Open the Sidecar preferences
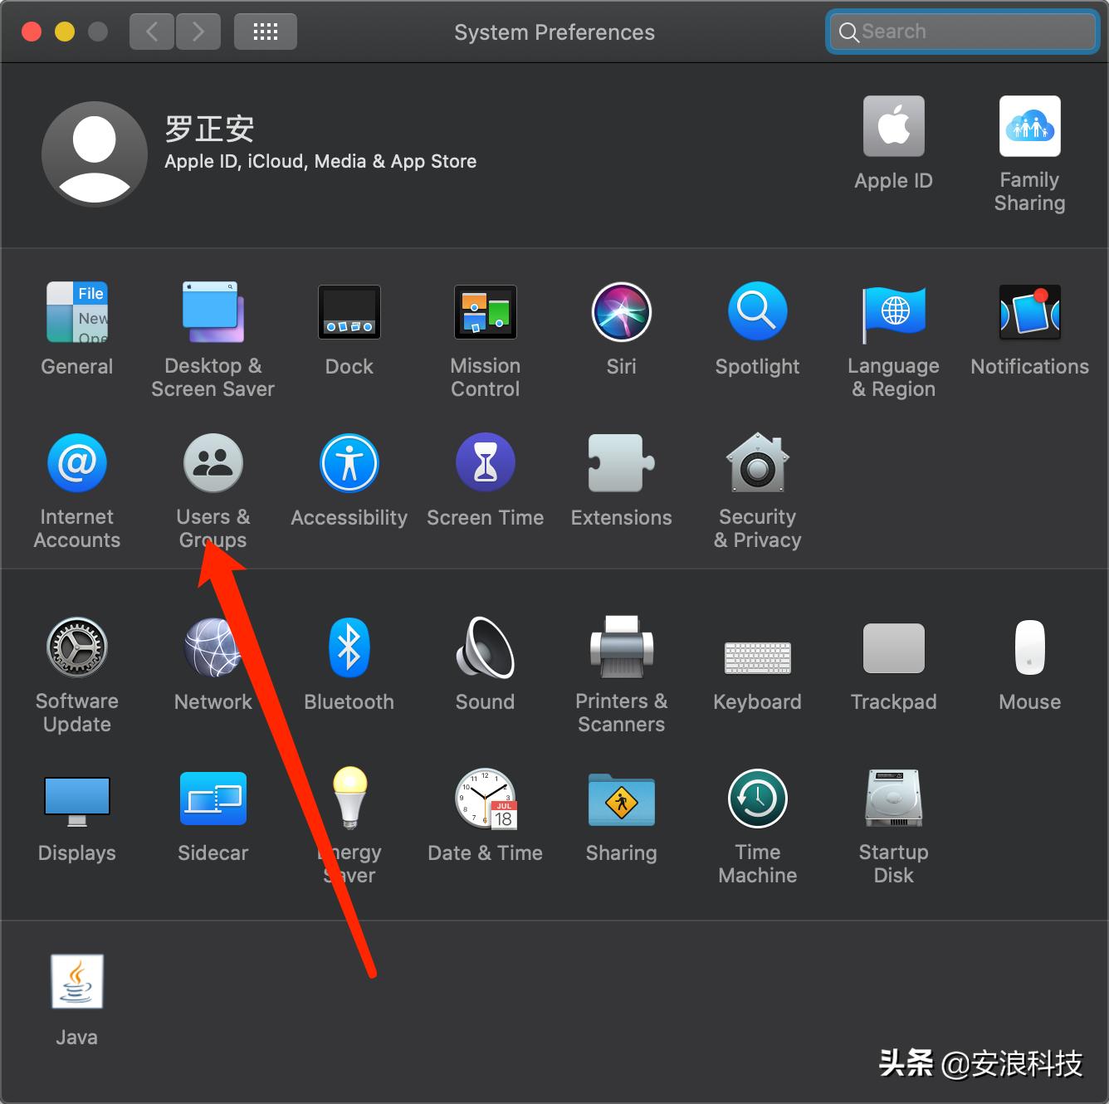1109x1104 pixels. click(213, 799)
